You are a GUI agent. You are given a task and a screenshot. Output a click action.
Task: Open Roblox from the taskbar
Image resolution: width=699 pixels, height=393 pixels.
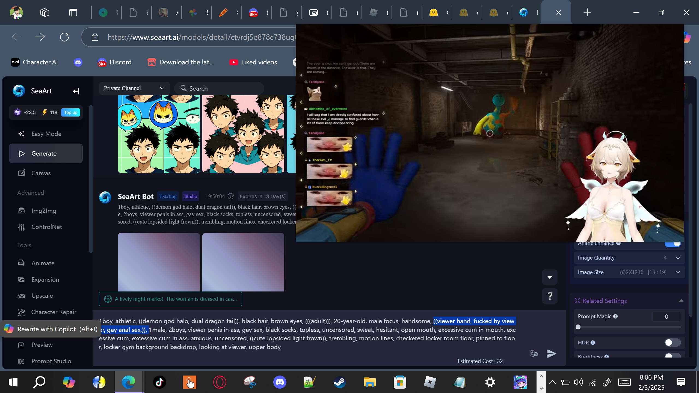[430, 382]
